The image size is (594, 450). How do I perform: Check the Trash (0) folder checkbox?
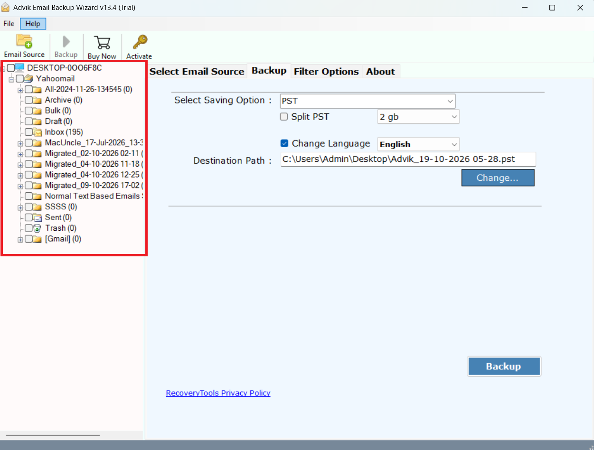click(29, 228)
